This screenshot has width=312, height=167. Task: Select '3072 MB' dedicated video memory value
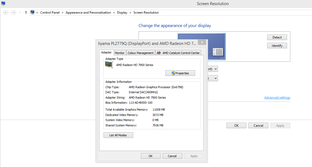158,115
